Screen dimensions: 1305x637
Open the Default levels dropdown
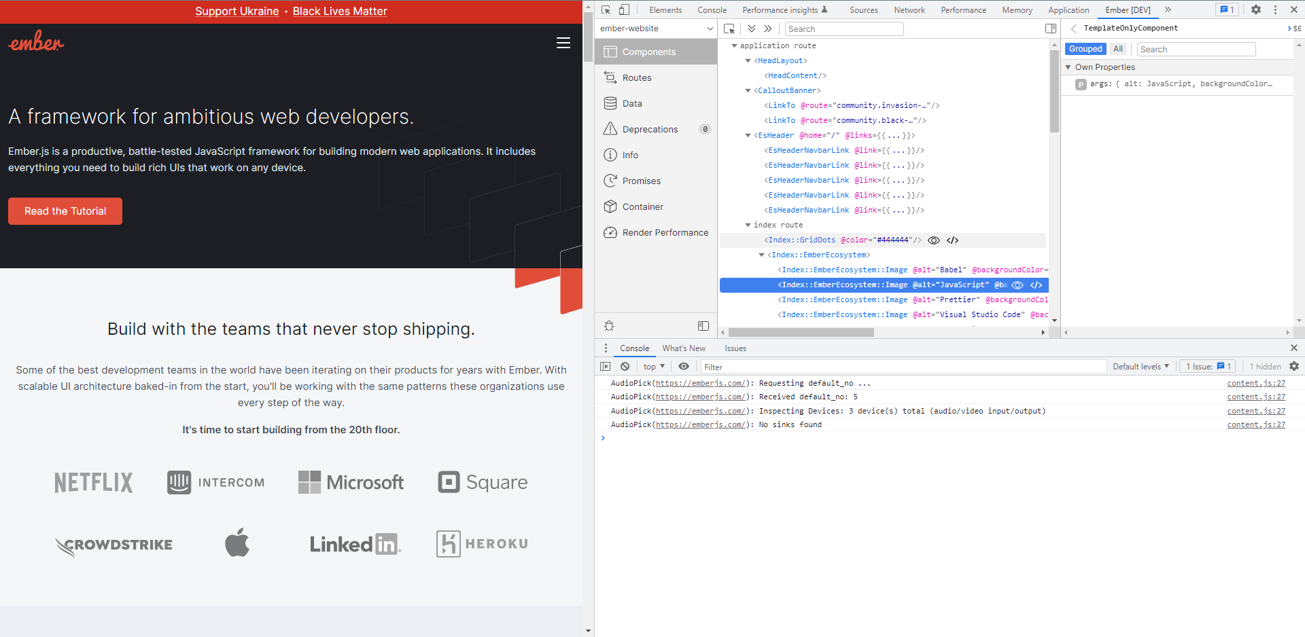1141,366
